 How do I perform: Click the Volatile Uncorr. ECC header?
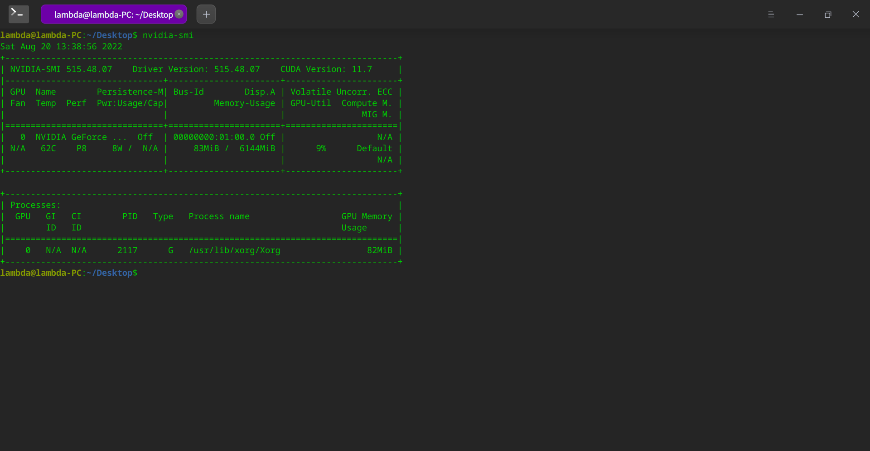tap(341, 92)
